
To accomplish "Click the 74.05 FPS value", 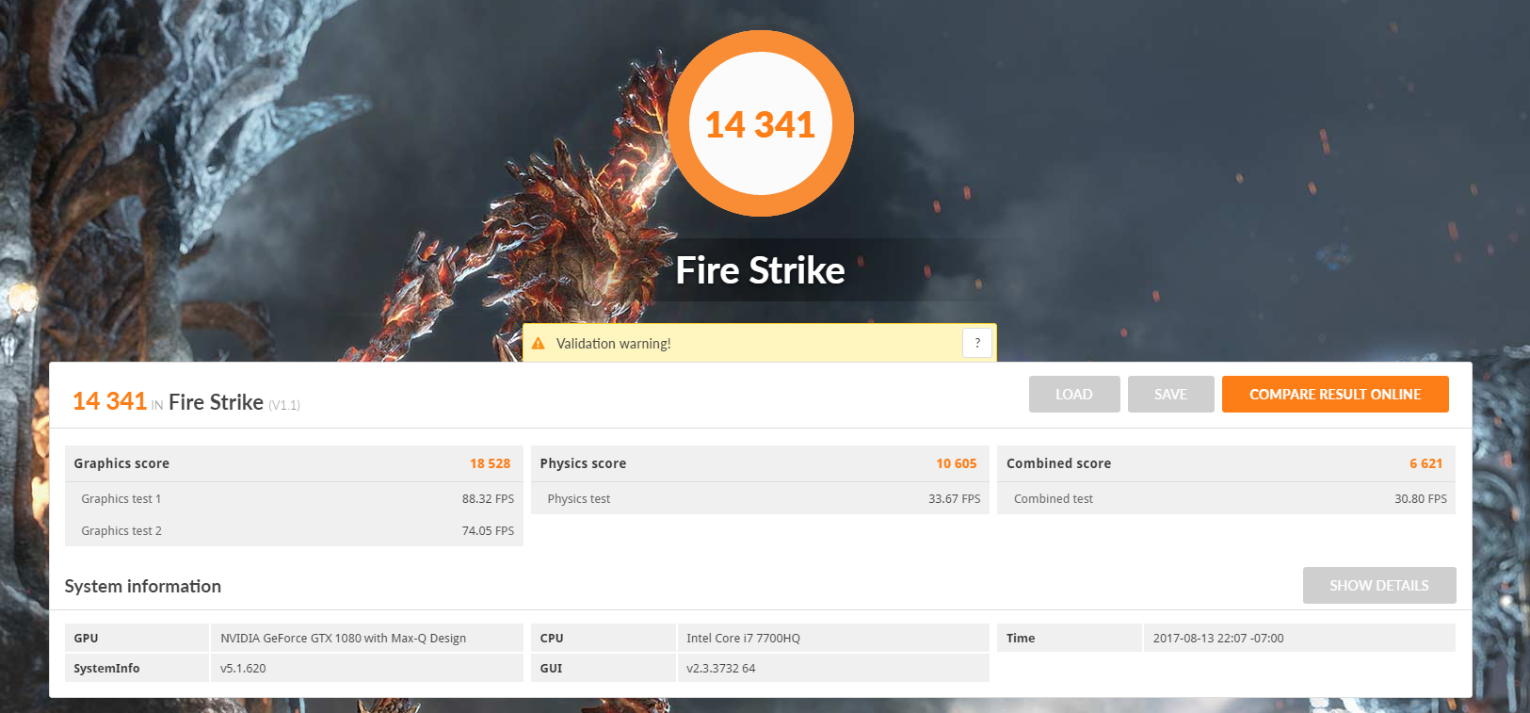I will [488, 531].
